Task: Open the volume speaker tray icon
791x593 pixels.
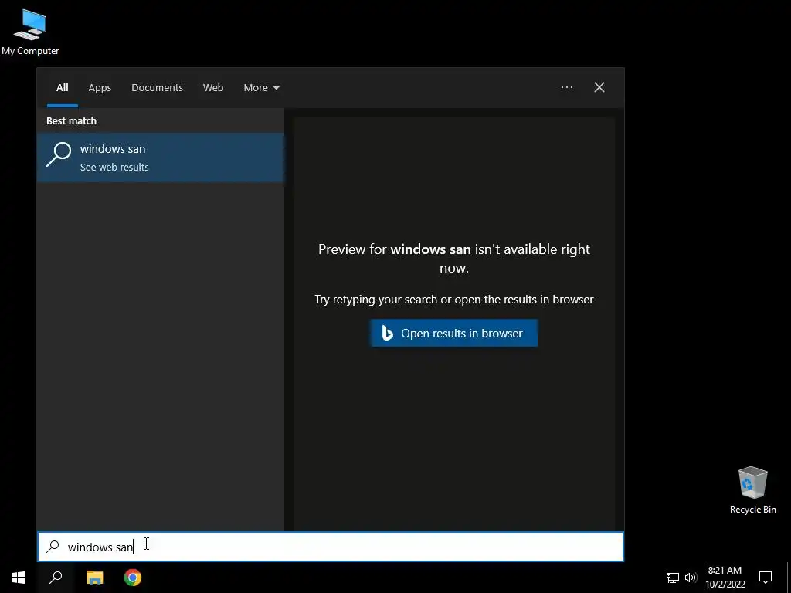Action: coord(691,578)
